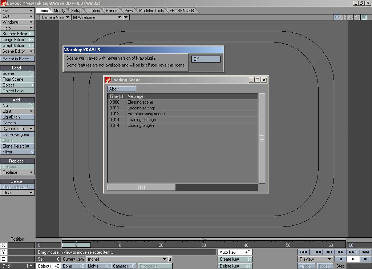Play the animation in reverse

click(x=341, y=259)
